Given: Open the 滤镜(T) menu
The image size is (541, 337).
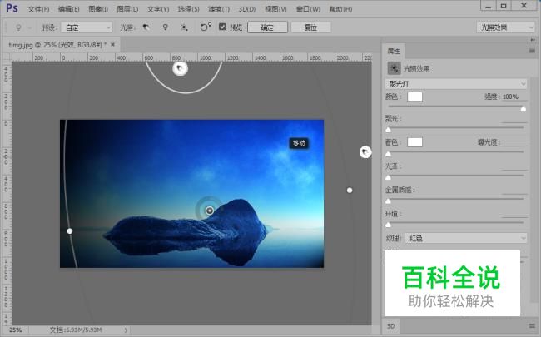Looking at the screenshot, I should coord(219,9).
